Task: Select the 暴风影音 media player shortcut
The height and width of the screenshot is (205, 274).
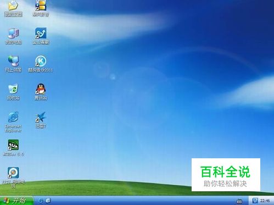Action: click(x=41, y=5)
